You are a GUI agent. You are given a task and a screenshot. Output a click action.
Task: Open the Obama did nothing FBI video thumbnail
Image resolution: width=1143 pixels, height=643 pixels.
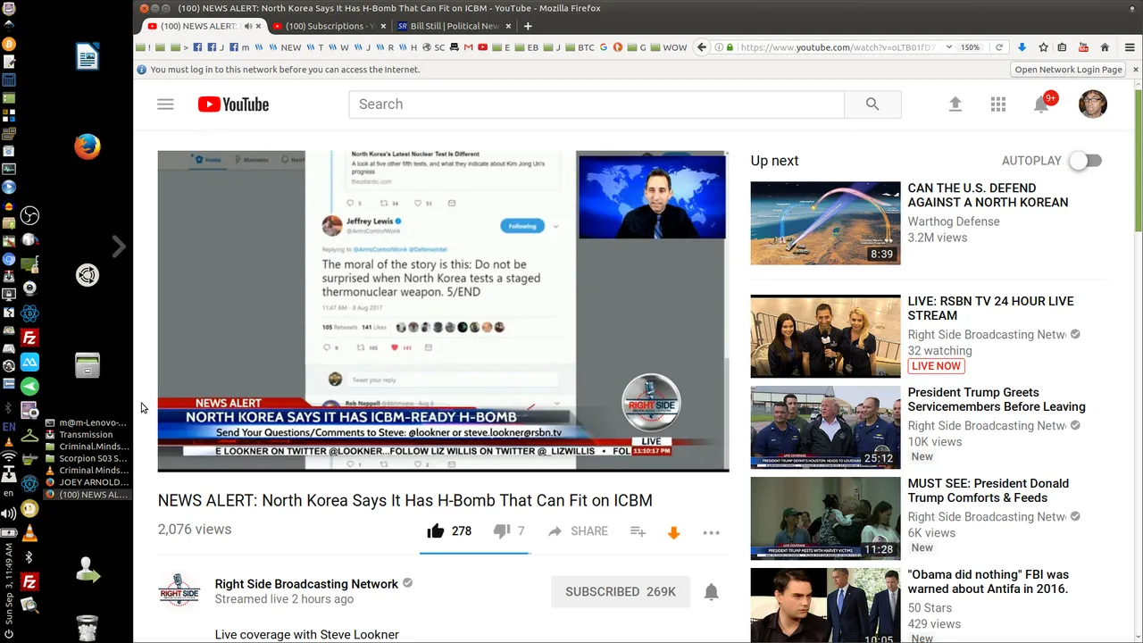(x=825, y=605)
